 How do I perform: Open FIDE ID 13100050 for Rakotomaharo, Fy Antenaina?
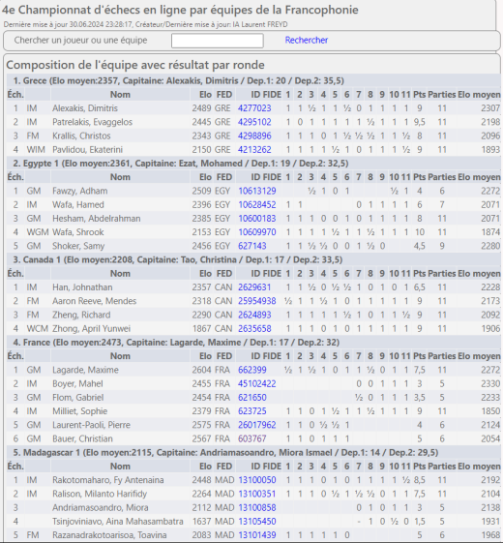257,480
